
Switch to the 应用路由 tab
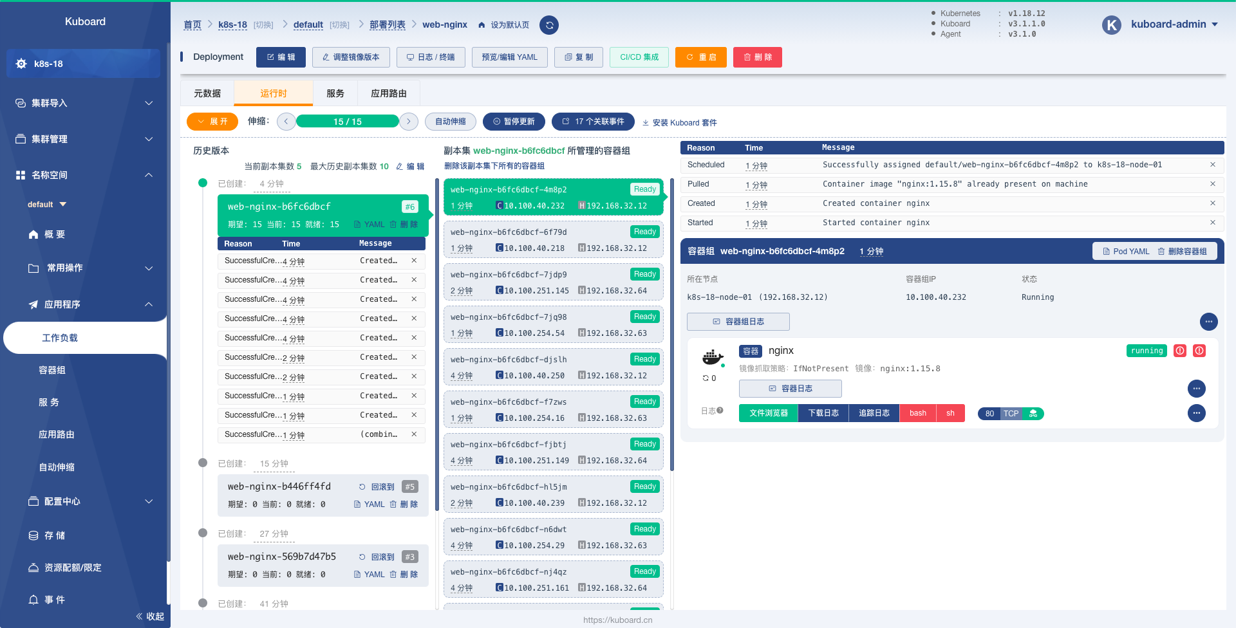(389, 93)
